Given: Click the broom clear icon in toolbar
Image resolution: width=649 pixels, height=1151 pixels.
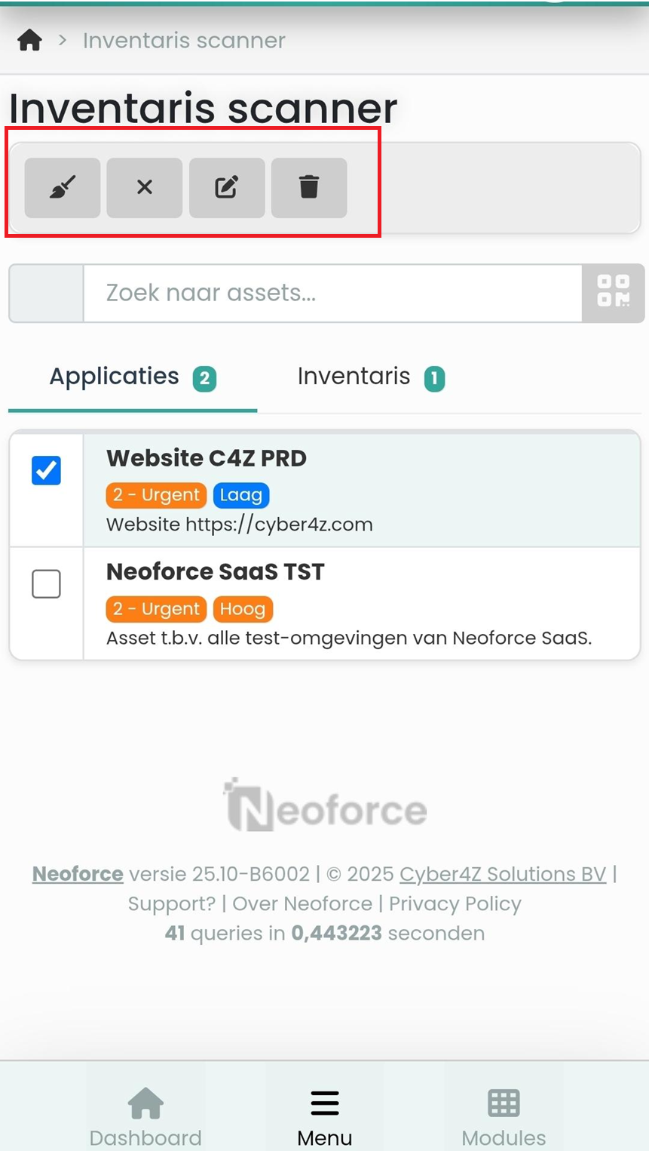Looking at the screenshot, I should [63, 187].
